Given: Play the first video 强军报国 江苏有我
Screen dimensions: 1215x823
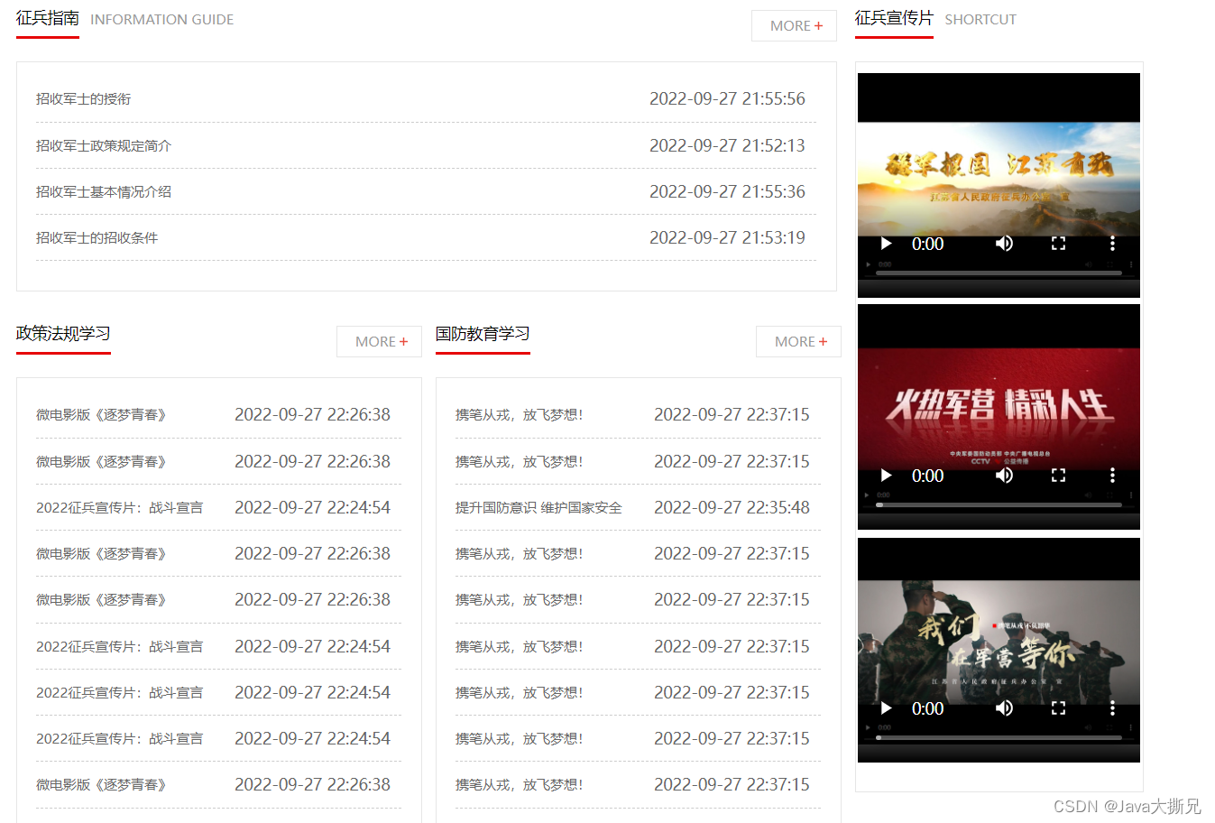Looking at the screenshot, I should pos(886,244).
